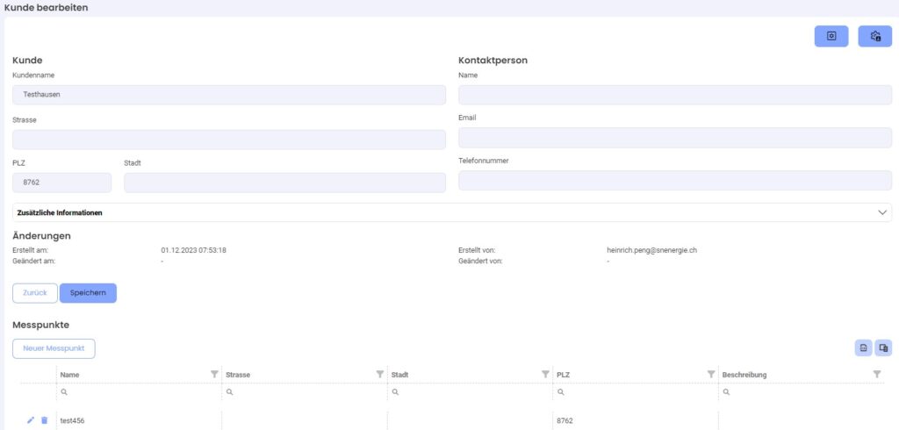The width and height of the screenshot is (899, 430).
Task: Open filter for the PLZ column
Action: tap(711, 374)
